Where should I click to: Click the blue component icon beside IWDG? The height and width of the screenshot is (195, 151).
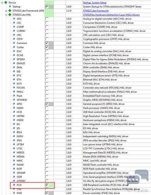pyautogui.click(x=14, y=136)
